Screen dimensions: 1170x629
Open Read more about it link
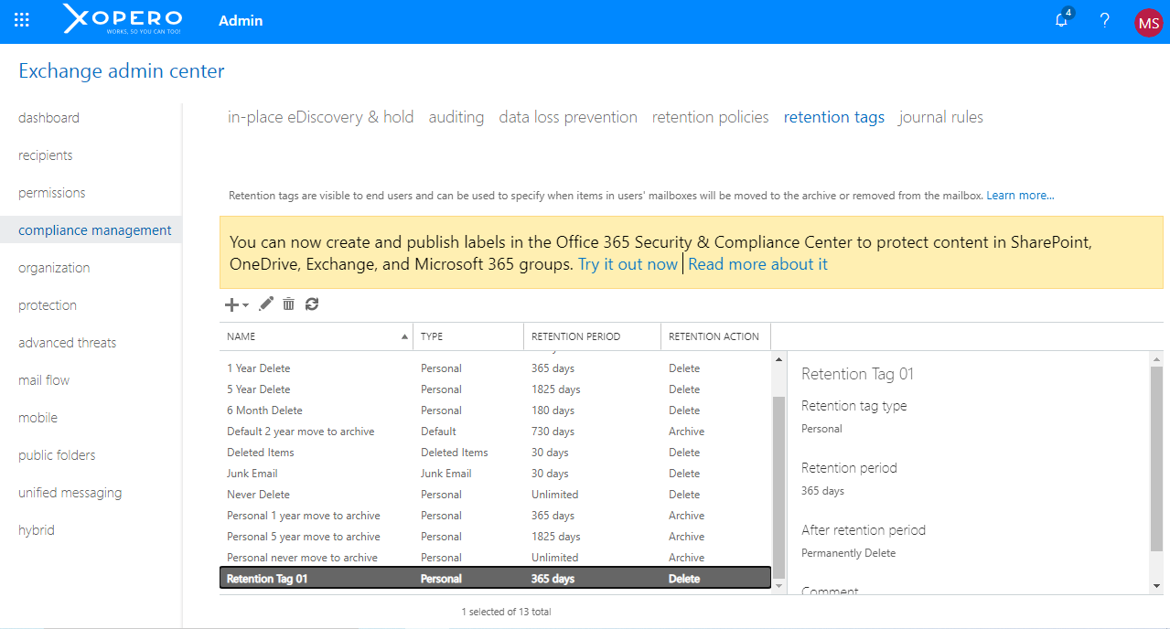757,264
